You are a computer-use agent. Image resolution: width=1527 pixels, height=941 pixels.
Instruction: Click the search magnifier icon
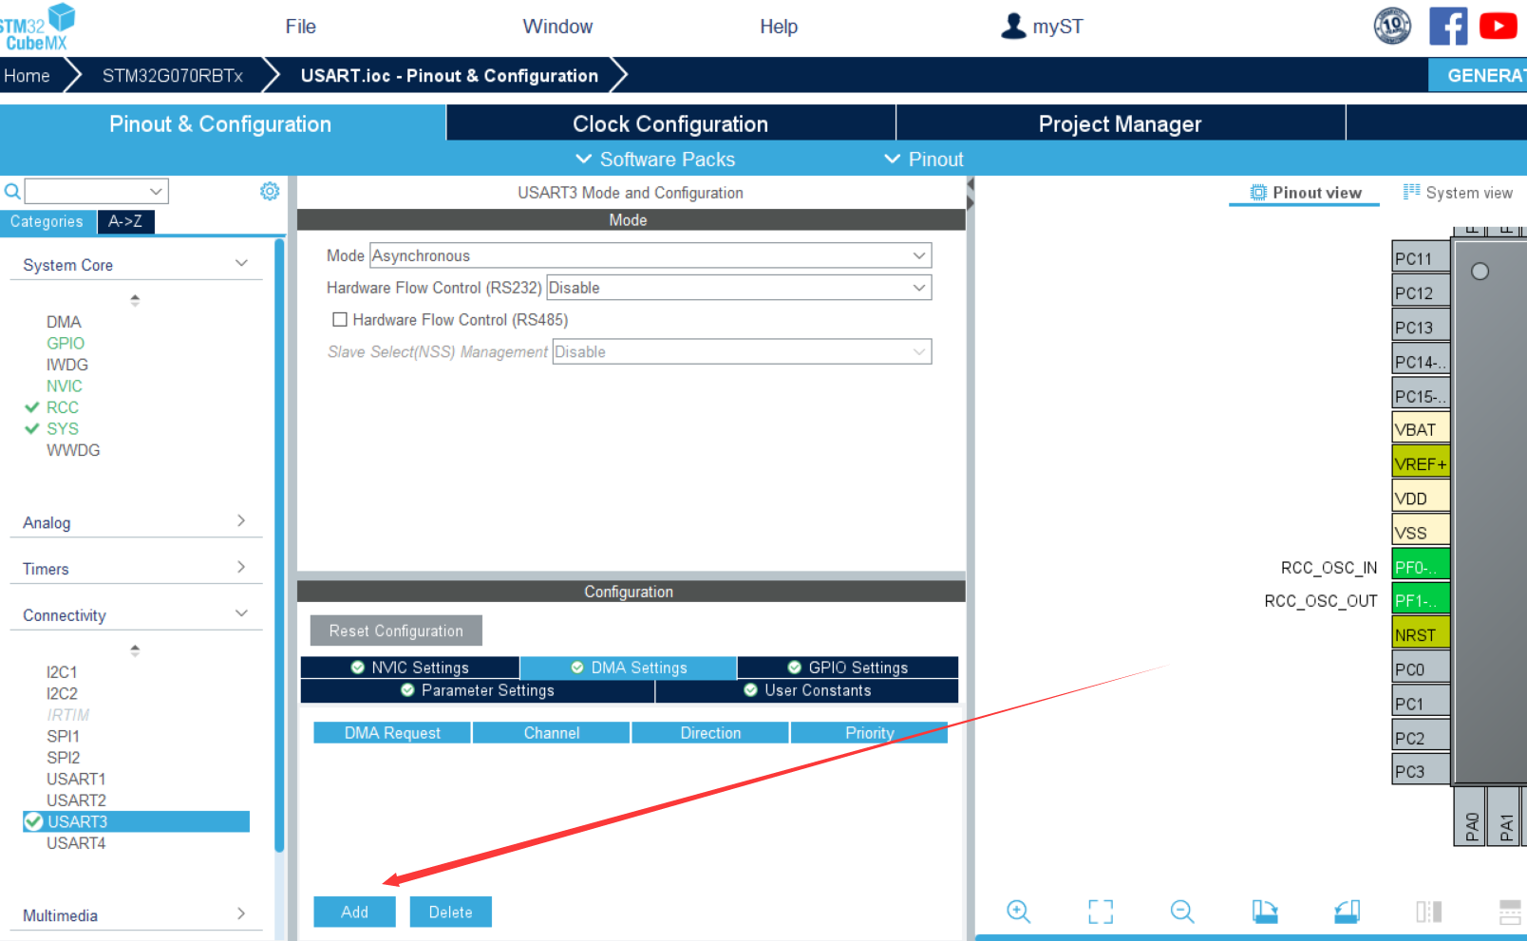click(x=12, y=192)
